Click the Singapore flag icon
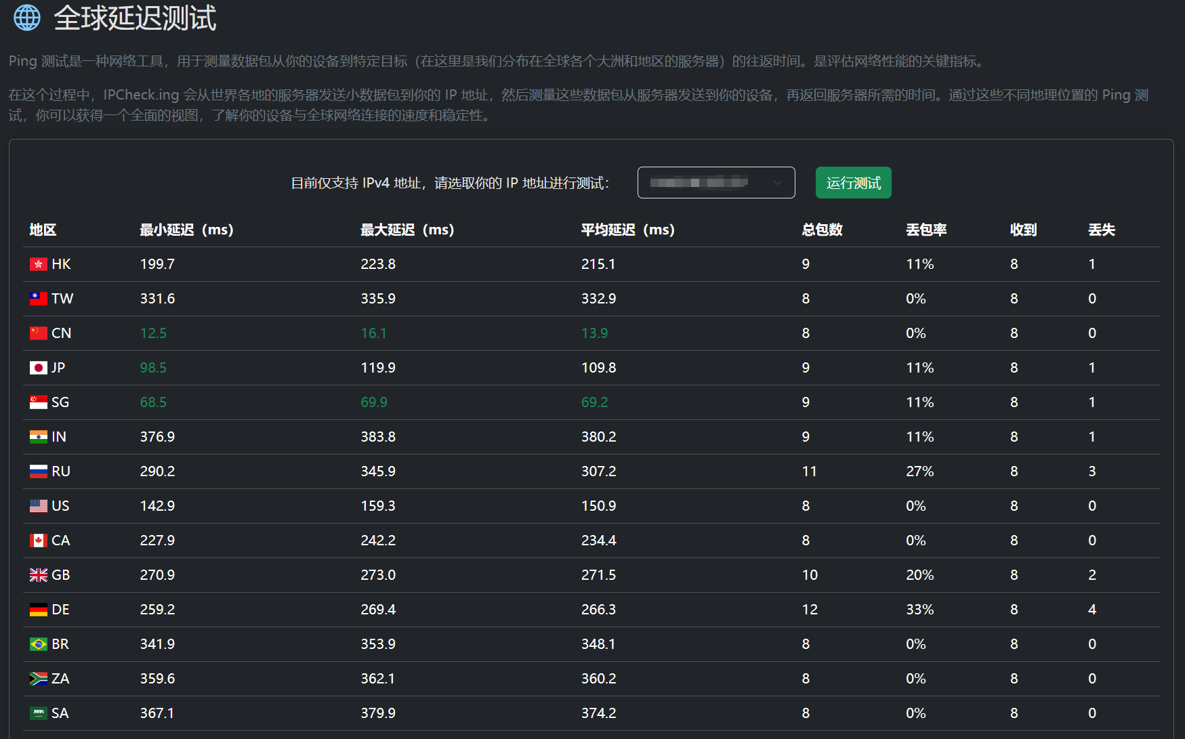Image resolution: width=1185 pixels, height=739 pixels. [x=39, y=402]
